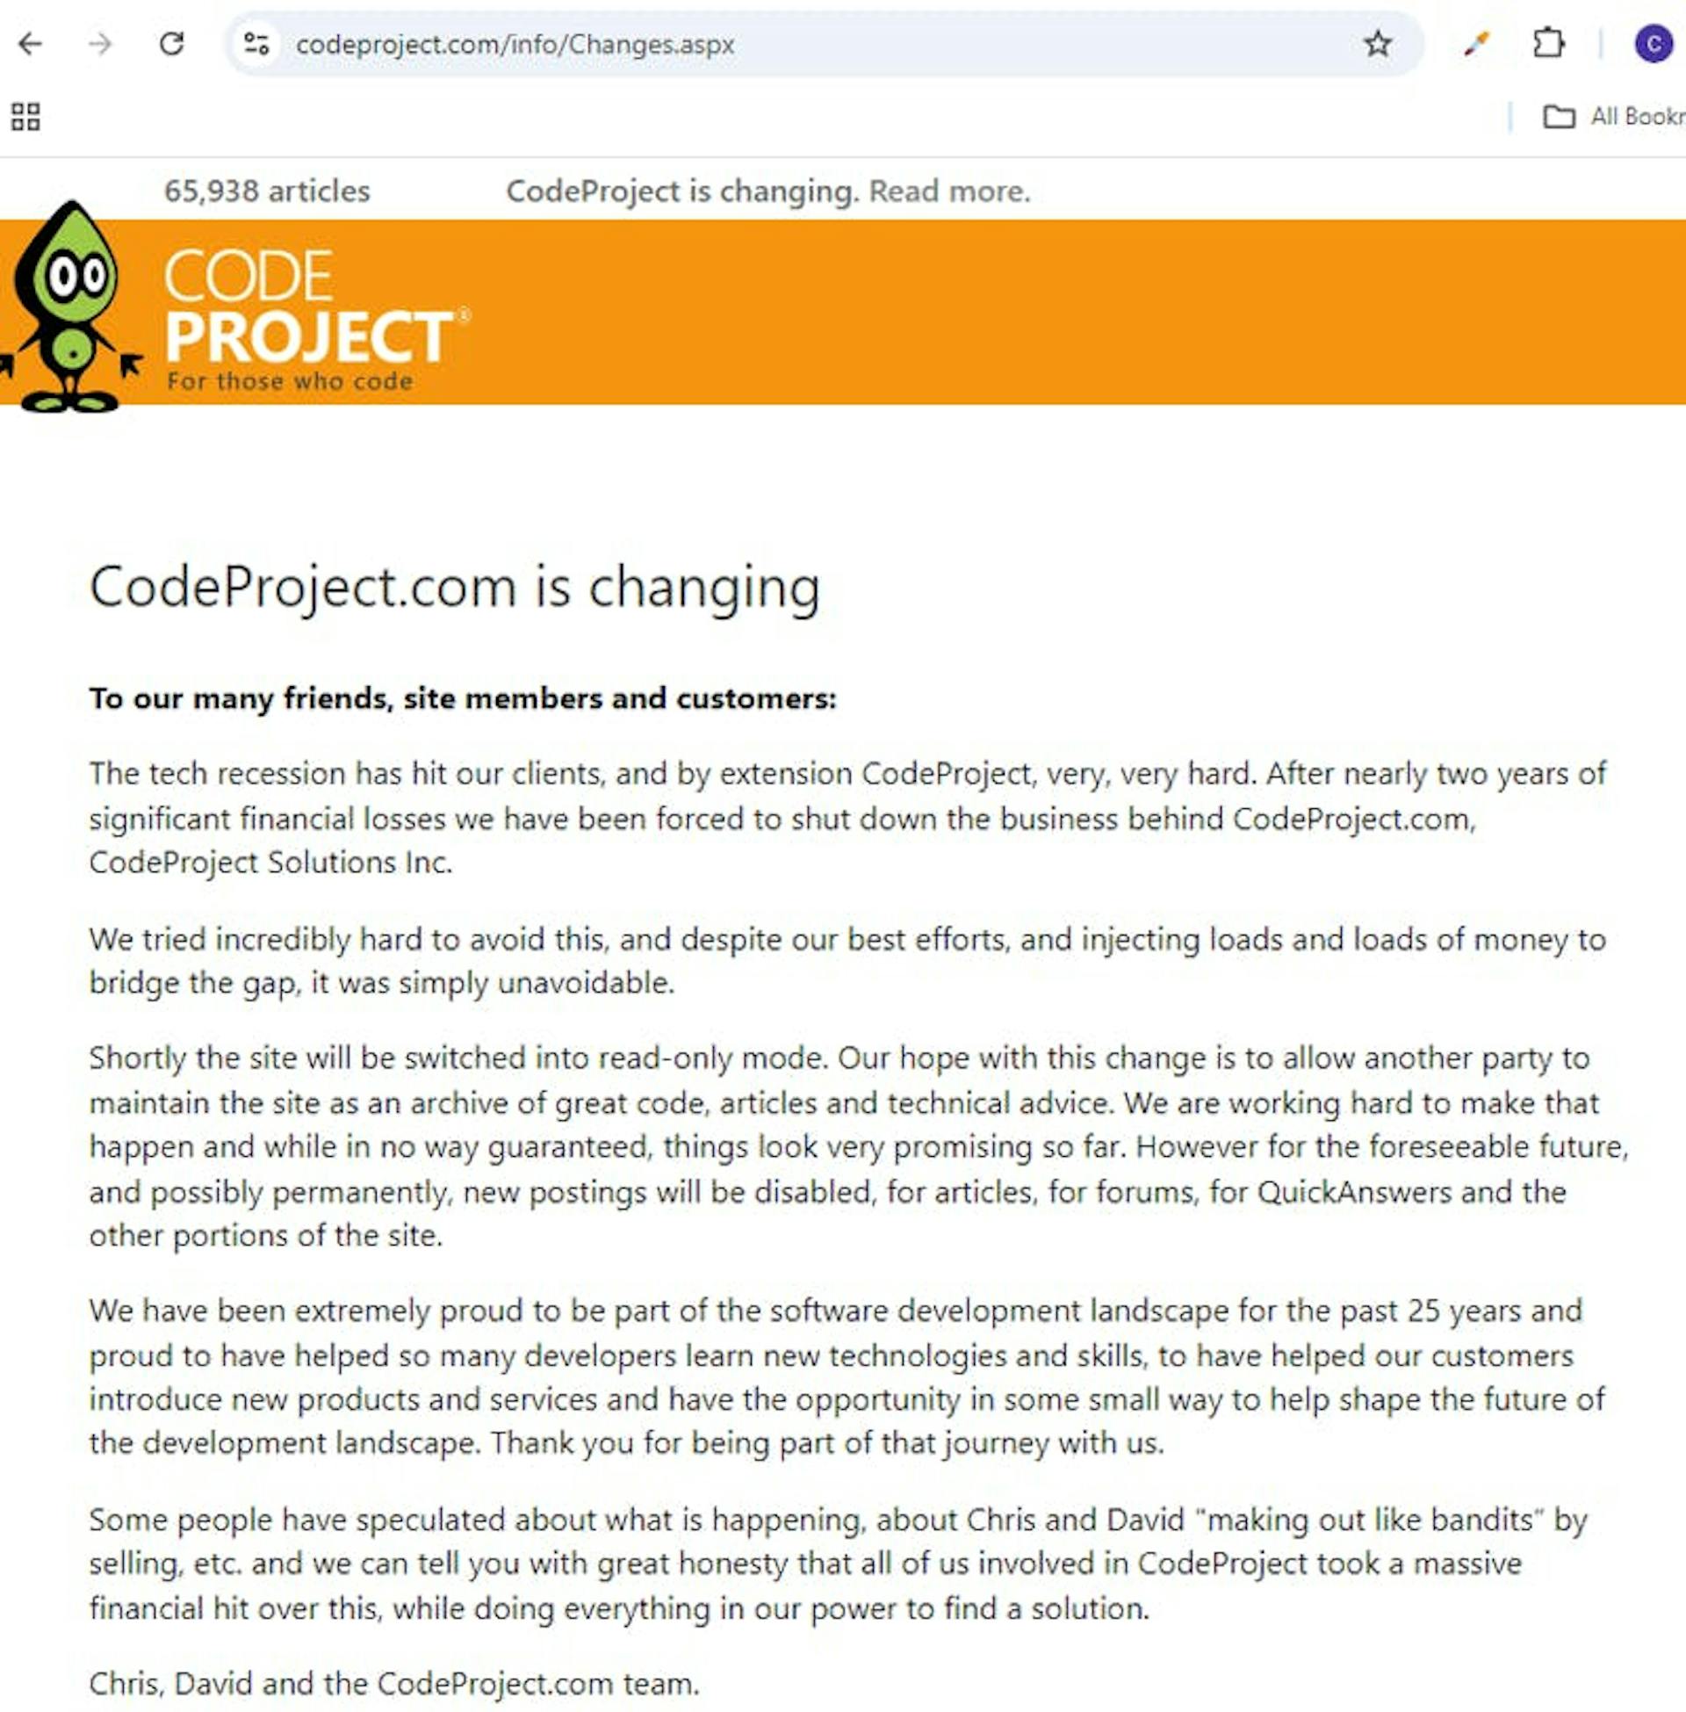Click the CodeProject.com is changing heading
Image resolution: width=1686 pixels, height=1712 pixels.
(455, 587)
